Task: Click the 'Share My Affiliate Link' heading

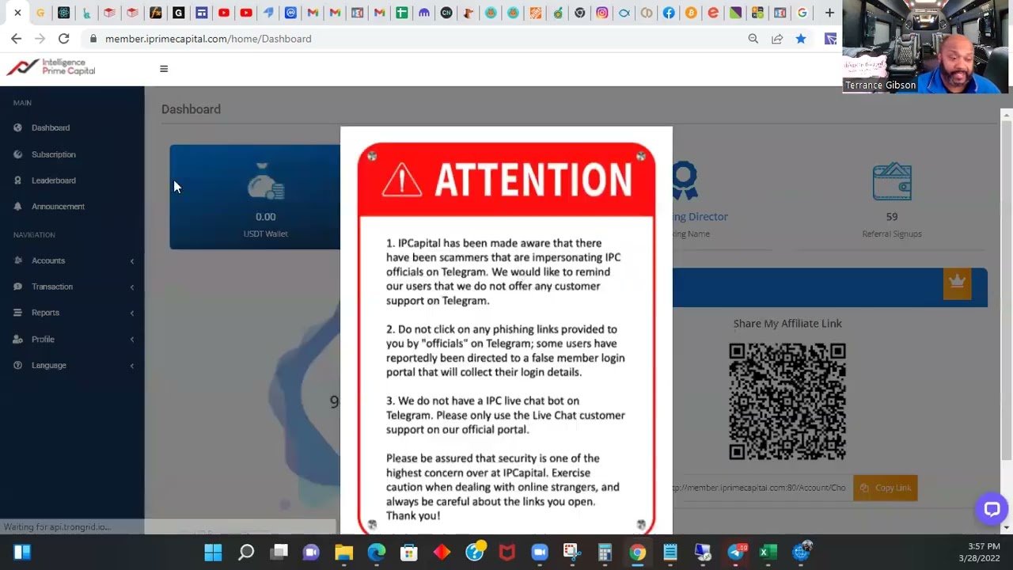Action: click(x=787, y=324)
